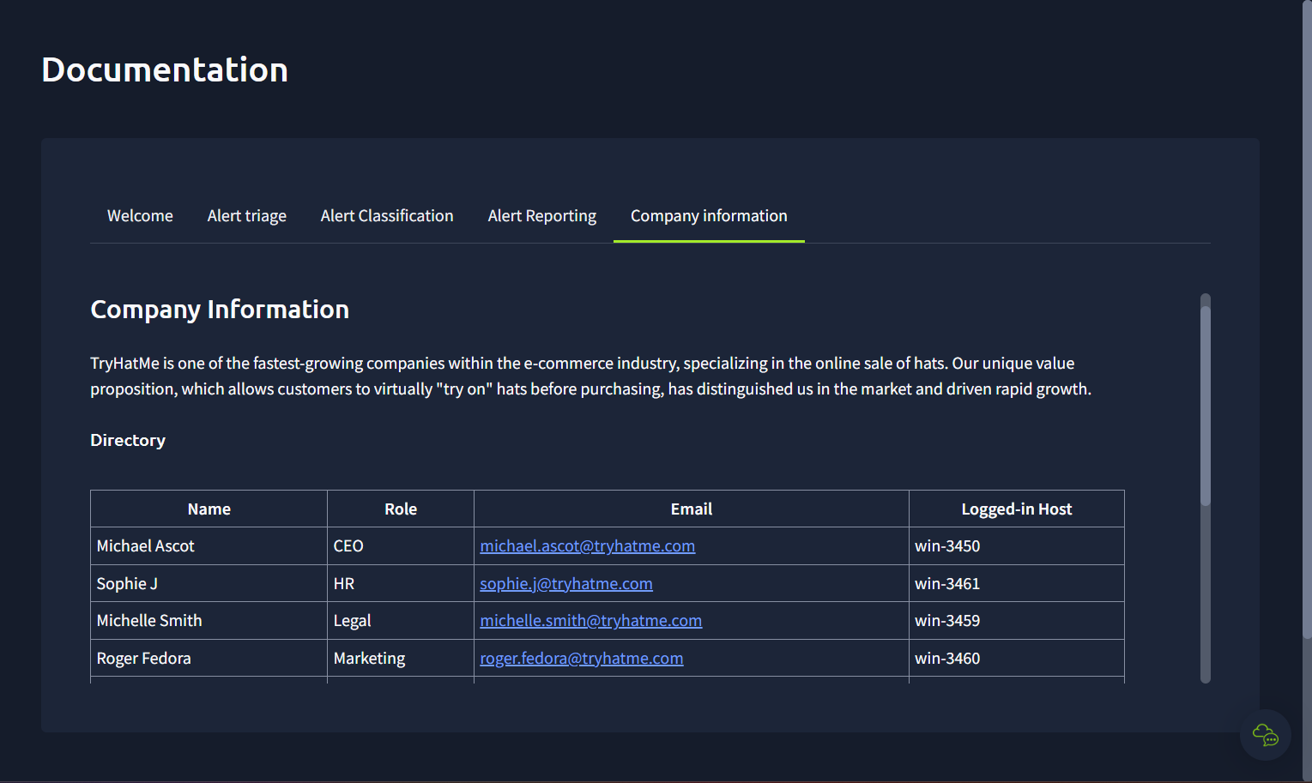Viewport: 1312px width, 783px height.
Task: Open the Alert triage tab
Action: pos(247,216)
